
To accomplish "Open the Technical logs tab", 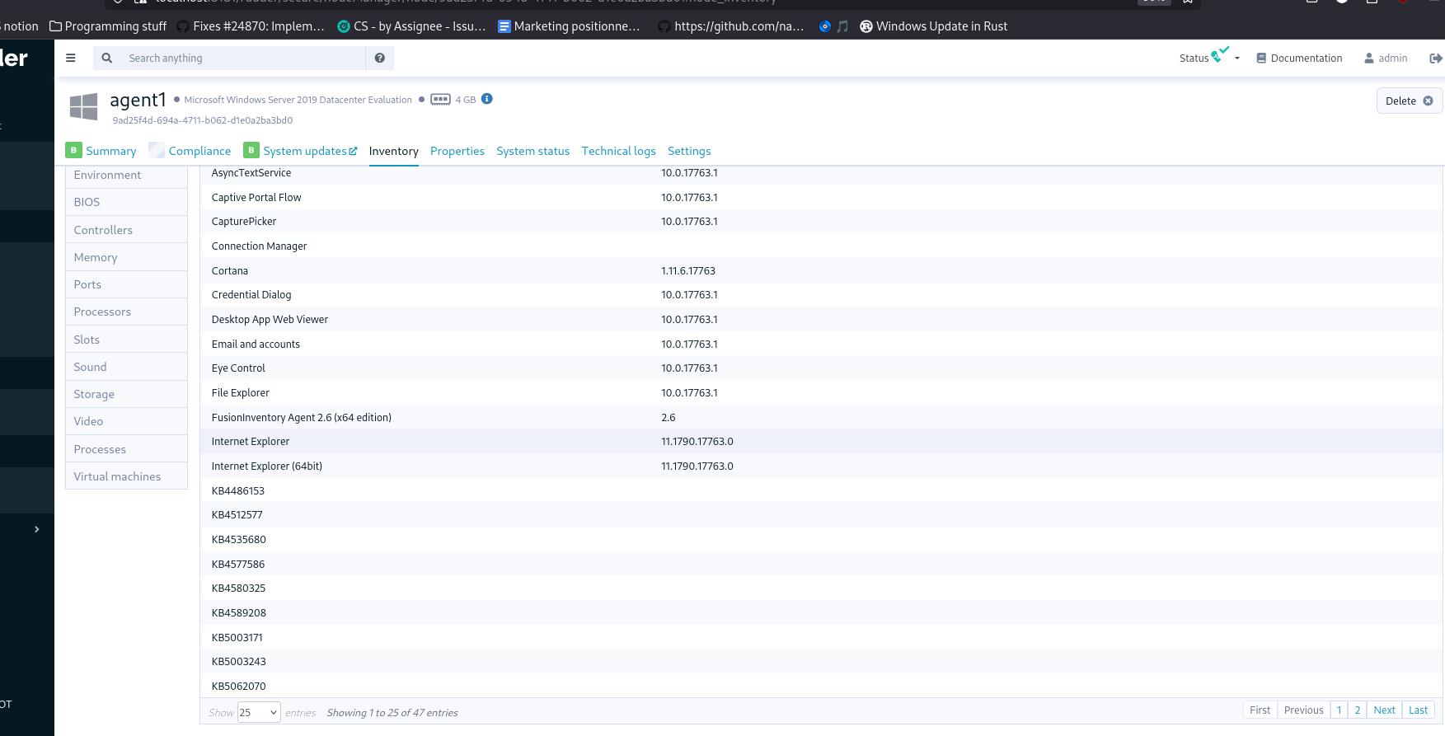I will pyautogui.click(x=619, y=151).
